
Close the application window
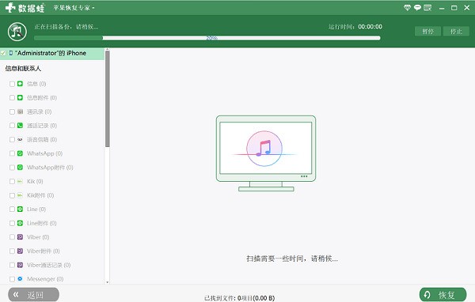click(x=467, y=8)
